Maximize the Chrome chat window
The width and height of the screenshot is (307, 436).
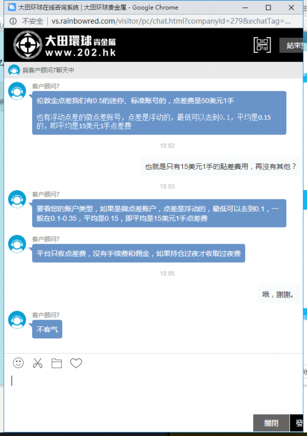tap(268, 7)
